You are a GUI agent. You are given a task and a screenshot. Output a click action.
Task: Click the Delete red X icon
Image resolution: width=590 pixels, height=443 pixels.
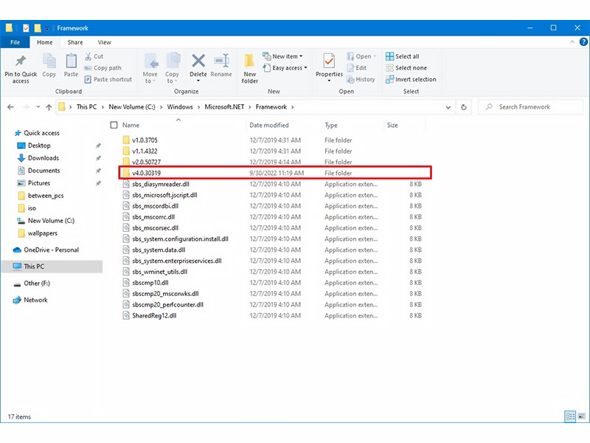click(198, 61)
